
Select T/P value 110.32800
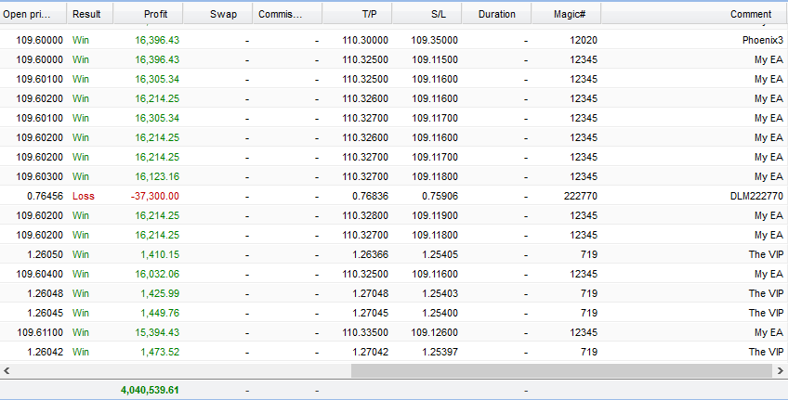coord(365,216)
